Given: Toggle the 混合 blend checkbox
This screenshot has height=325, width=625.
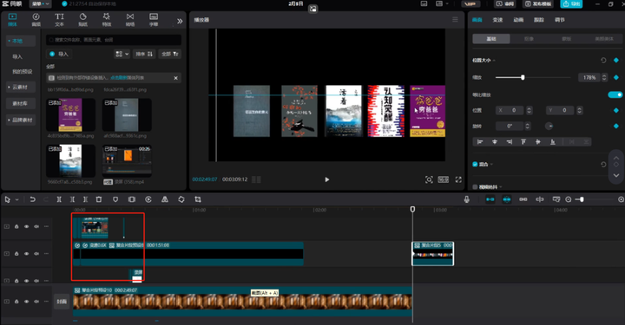Looking at the screenshot, I should coord(475,165).
